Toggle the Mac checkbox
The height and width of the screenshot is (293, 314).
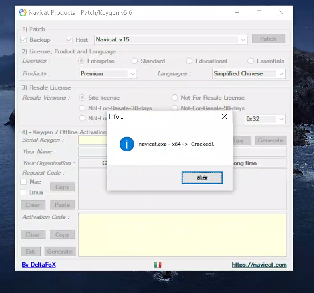tap(24, 182)
